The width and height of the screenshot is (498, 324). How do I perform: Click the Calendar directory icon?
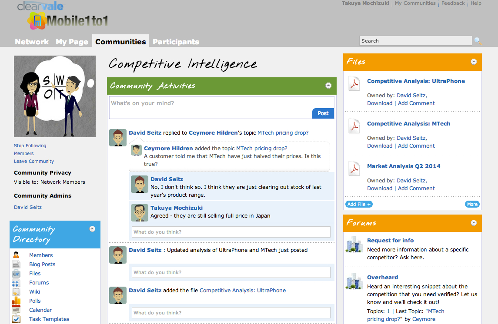16,310
